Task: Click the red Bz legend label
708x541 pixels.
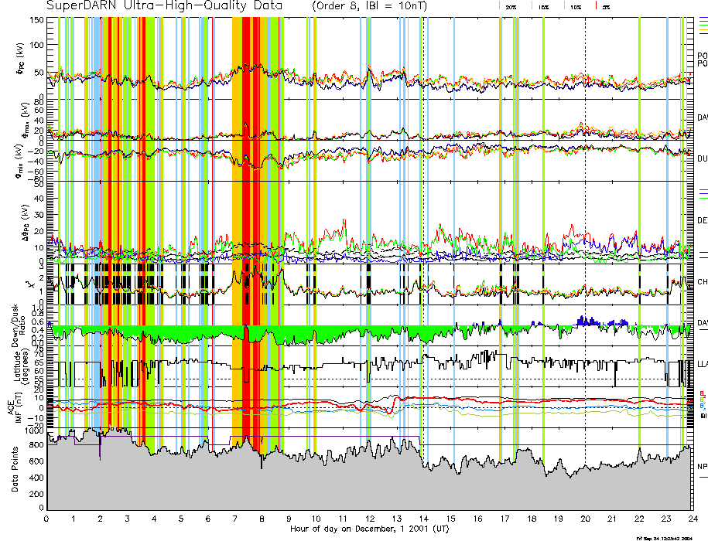Action: [702, 393]
